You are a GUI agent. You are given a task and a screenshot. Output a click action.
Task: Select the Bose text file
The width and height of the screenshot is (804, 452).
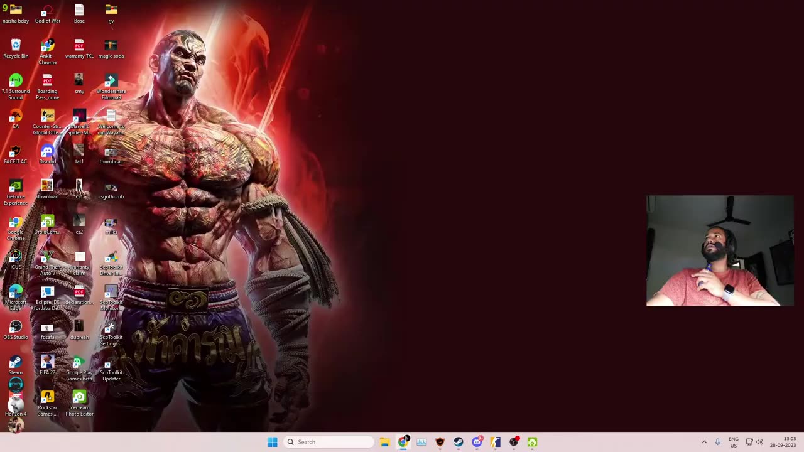79,14
